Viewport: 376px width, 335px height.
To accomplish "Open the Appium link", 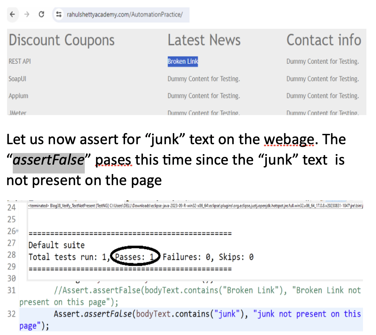I will point(18,96).
